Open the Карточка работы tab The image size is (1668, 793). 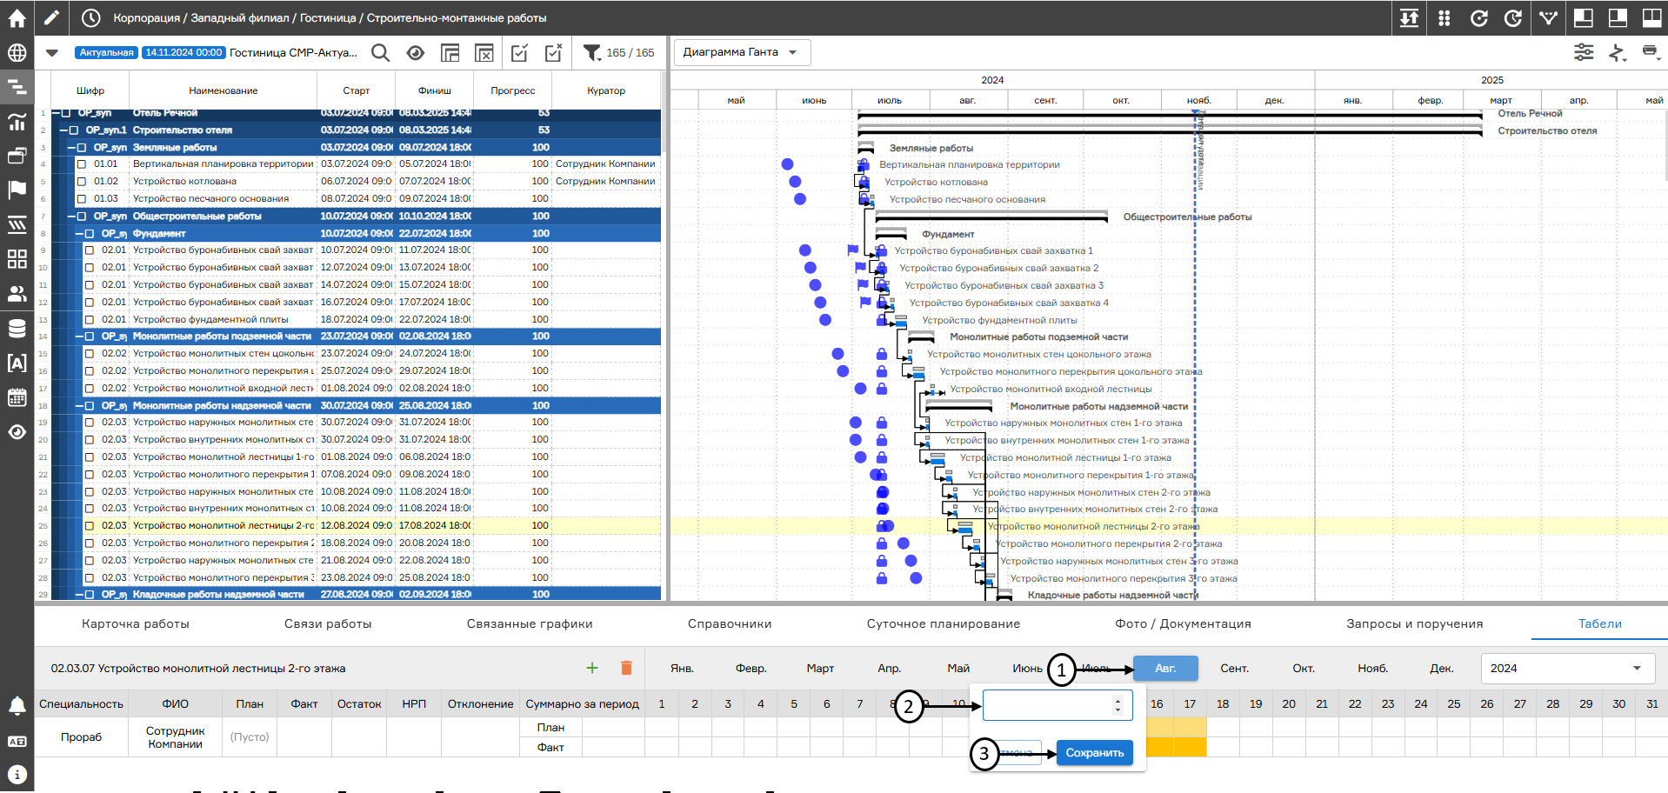pyautogui.click(x=135, y=623)
